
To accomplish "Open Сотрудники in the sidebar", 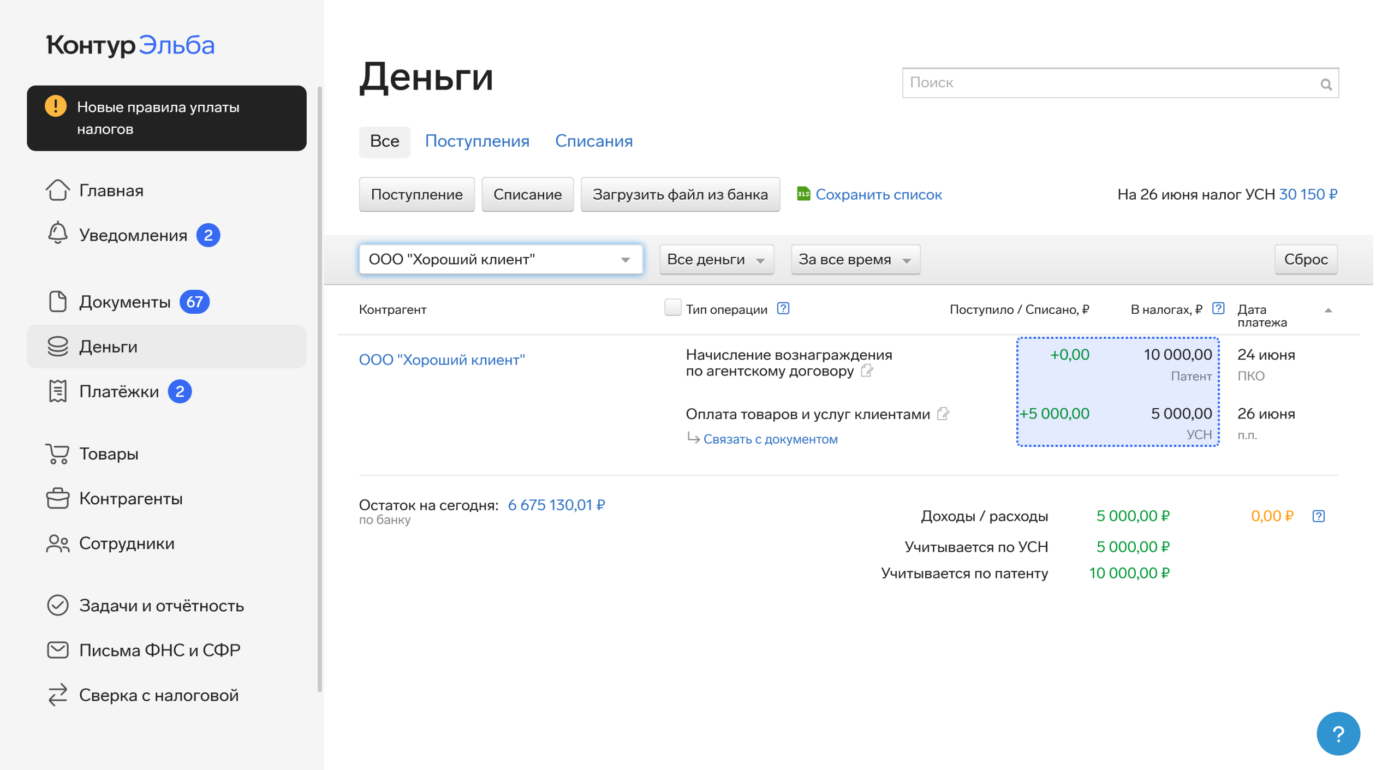I will coord(166,544).
